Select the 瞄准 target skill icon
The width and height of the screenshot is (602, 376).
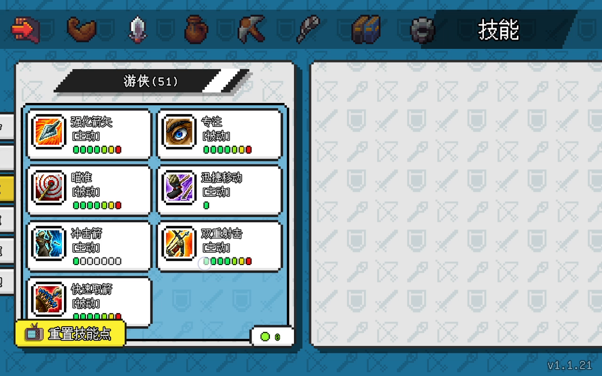coord(49,188)
